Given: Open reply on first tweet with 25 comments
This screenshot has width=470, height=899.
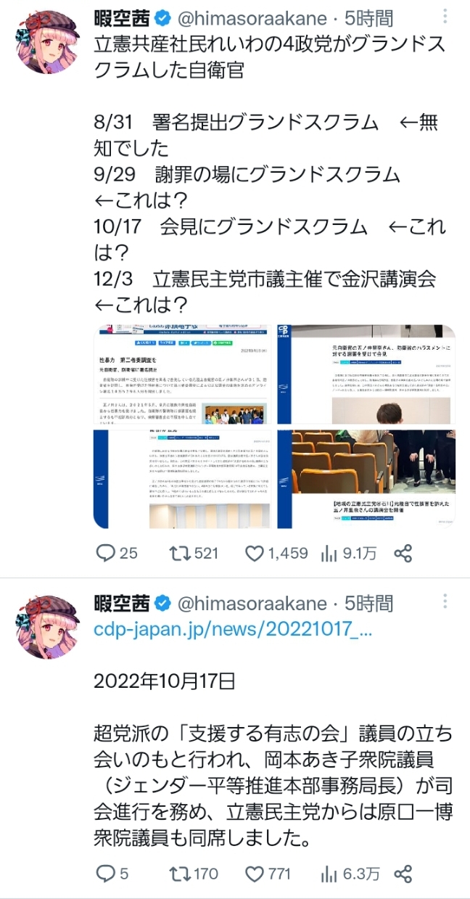Looking at the screenshot, I should (117, 553).
